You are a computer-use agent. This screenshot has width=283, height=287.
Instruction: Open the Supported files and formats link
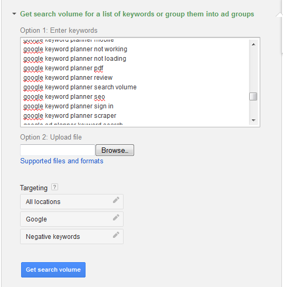62,161
